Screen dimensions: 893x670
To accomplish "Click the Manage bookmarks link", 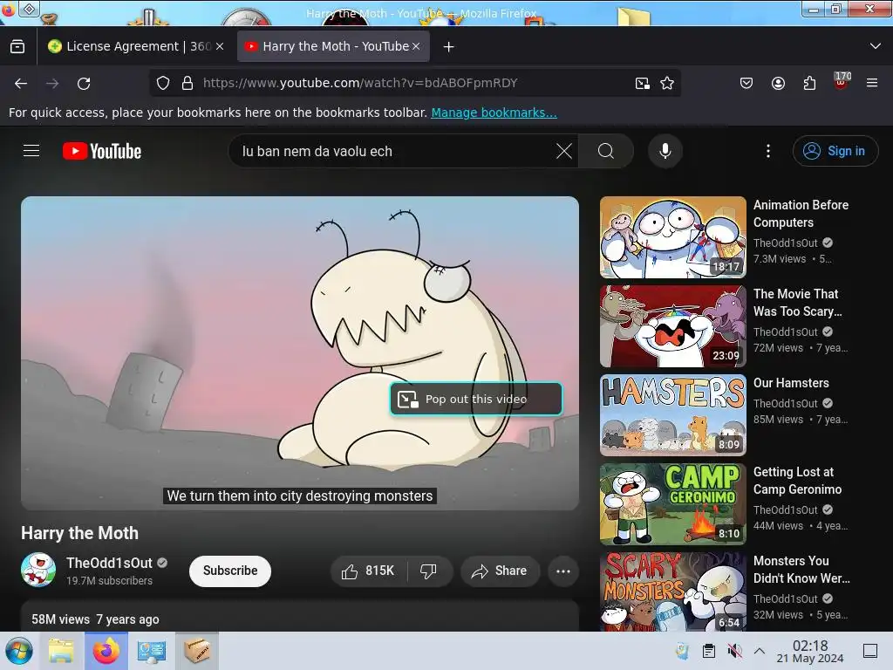I will point(494,113).
